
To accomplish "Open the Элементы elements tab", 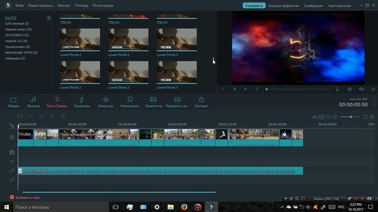I will pos(154,102).
